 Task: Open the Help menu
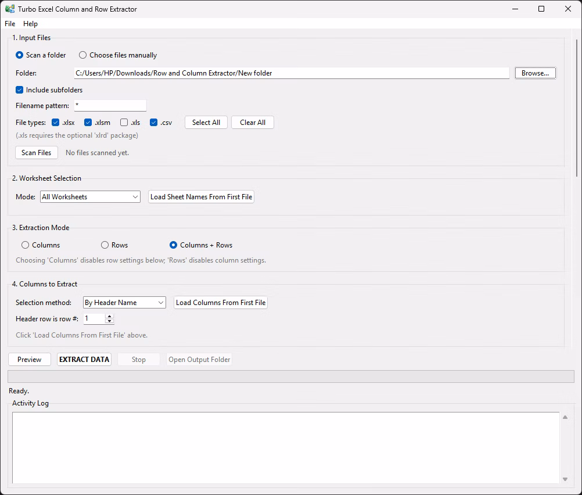[30, 24]
